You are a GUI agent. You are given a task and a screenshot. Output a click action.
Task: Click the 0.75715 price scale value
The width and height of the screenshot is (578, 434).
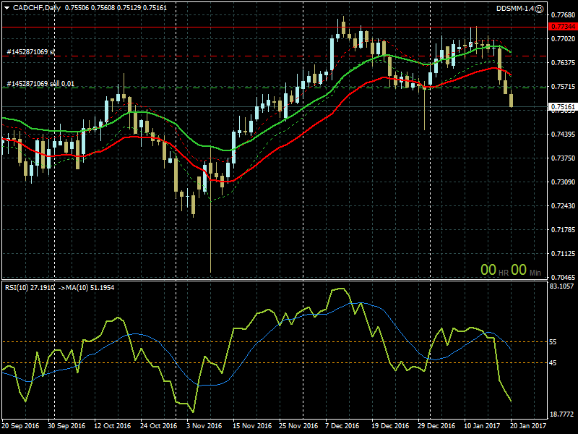[563, 86]
